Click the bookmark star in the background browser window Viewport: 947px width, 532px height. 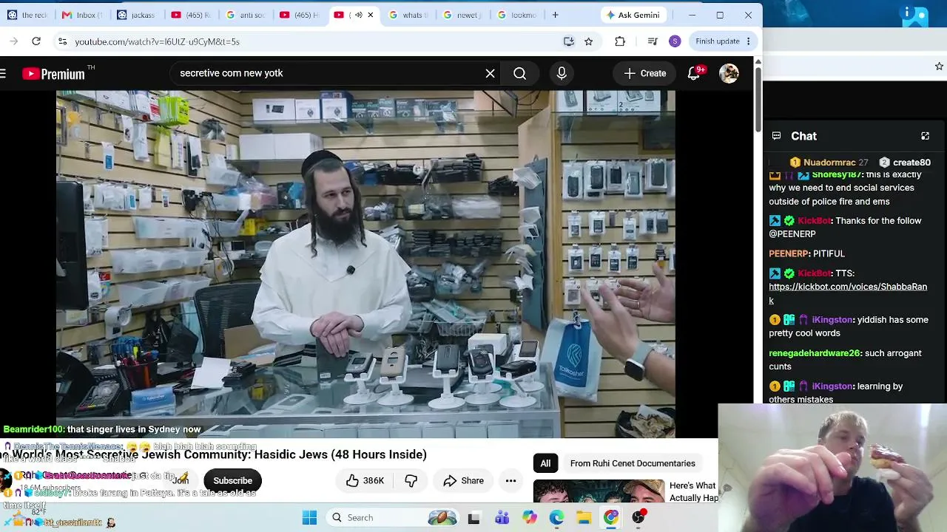click(939, 66)
